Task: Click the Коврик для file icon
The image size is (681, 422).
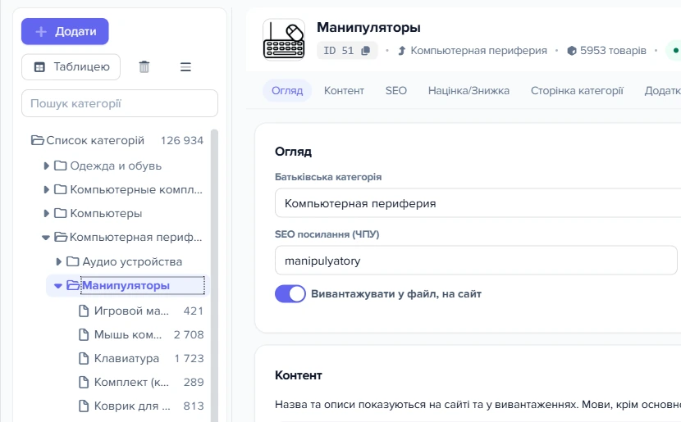Action: point(84,406)
